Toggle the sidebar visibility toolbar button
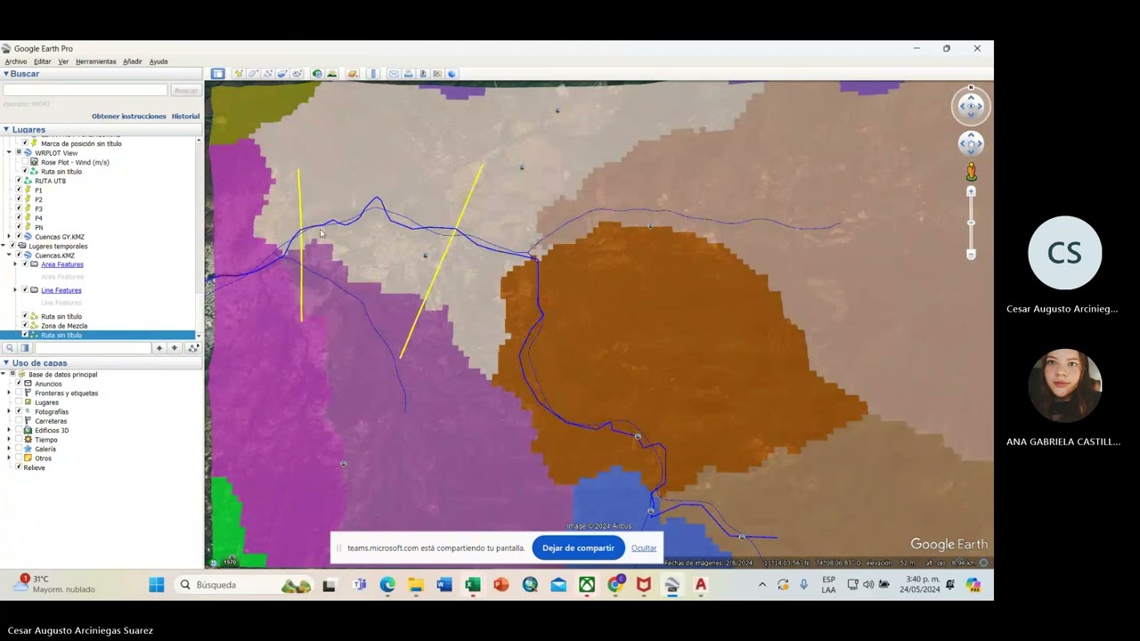The width and height of the screenshot is (1140, 641). pos(217,74)
